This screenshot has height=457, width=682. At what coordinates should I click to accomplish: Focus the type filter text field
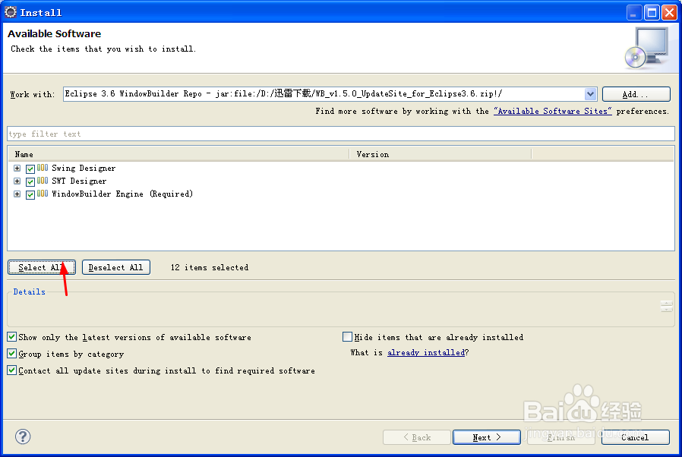click(341, 134)
